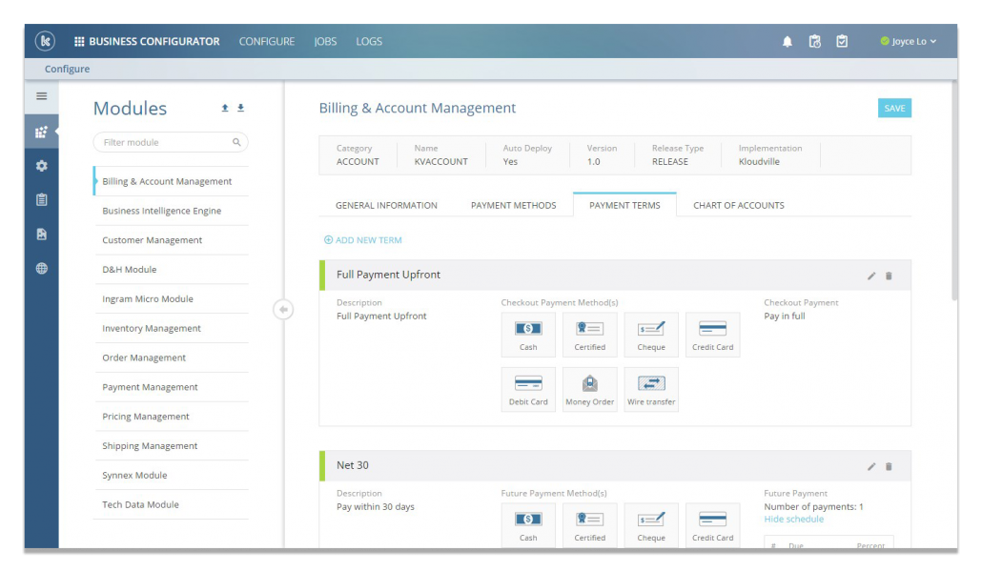Click the KVACCOUNT name value
Viewport: 982px width, 572px height.
[440, 162]
